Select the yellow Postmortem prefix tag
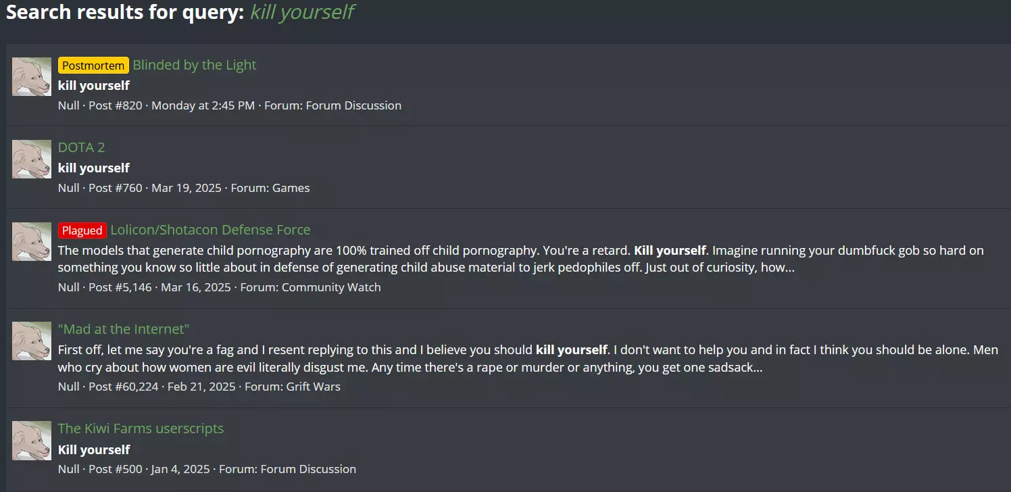This screenshot has width=1011, height=492. pyautogui.click(x=93, y=66)
